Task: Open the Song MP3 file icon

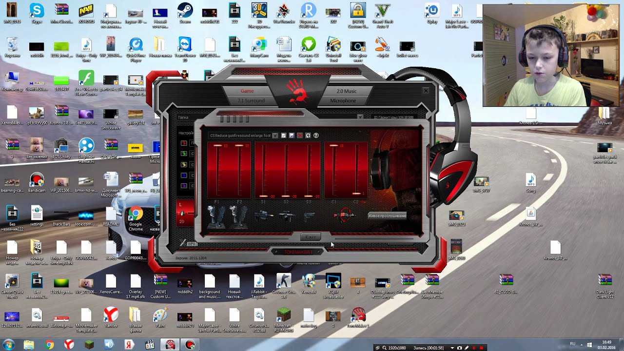Action: (x=531, y=183)
